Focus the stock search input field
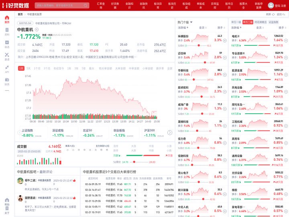This screenshot has height=217, width=289. pyautogui.click(x=62, y=5)
